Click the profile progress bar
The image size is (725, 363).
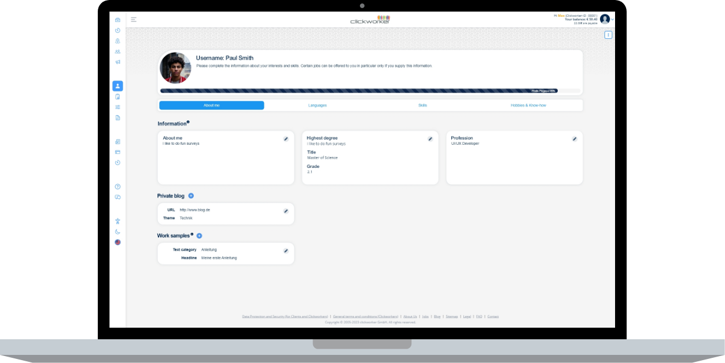pos(370,91)
